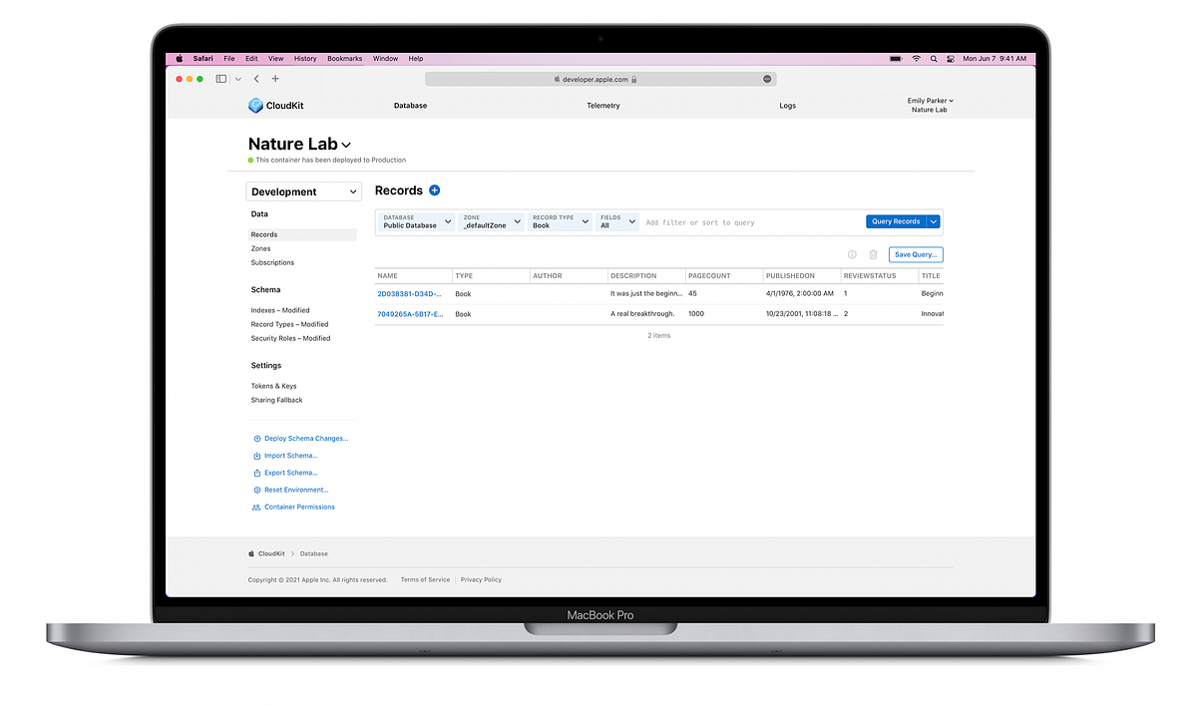The width and height of the screenshot is (1197, 705).
Task: Click the CloudKit logo in the header
Action: click(256, 105)
